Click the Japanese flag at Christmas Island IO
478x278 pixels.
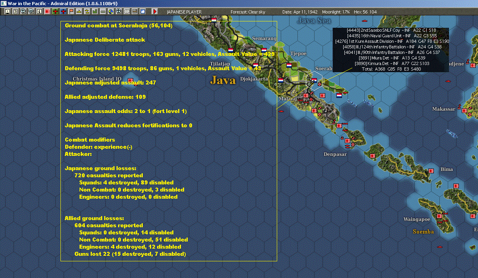[x=130, y=81]
